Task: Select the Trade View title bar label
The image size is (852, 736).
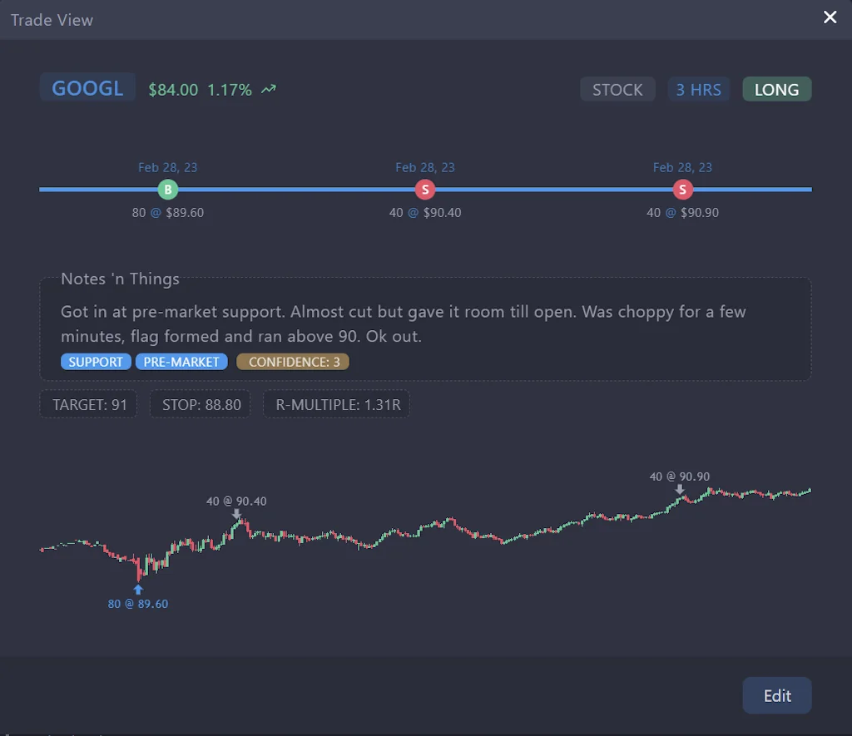Action: click(51, 19)
